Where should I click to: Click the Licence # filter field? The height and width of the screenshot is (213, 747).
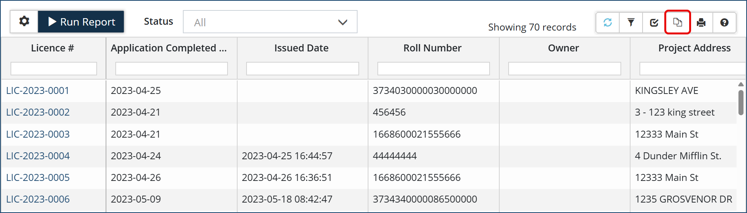tap(54, 68)
